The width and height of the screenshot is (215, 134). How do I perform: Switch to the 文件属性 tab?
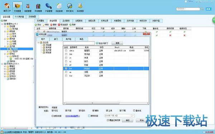tap(40, 21)
